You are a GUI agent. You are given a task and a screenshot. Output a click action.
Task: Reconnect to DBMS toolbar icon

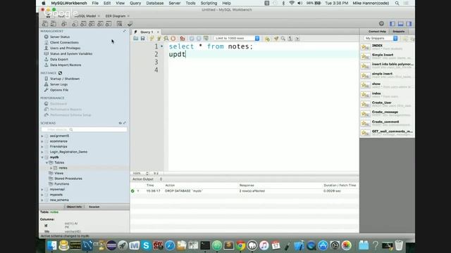(x=130, y=24)
